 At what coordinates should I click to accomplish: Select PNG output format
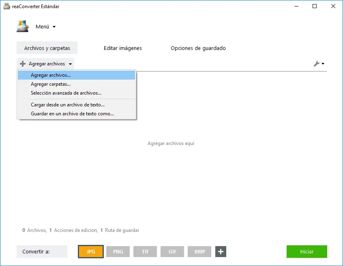[118, 251]
